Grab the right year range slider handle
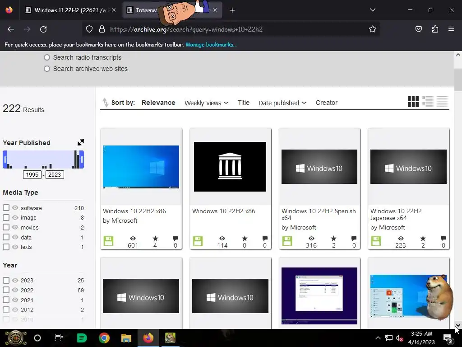Screen dimensions: 462x347 [82, 159]
